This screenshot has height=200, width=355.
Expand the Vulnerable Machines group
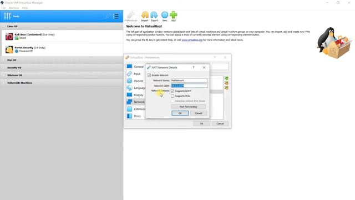tap(4, 83)
